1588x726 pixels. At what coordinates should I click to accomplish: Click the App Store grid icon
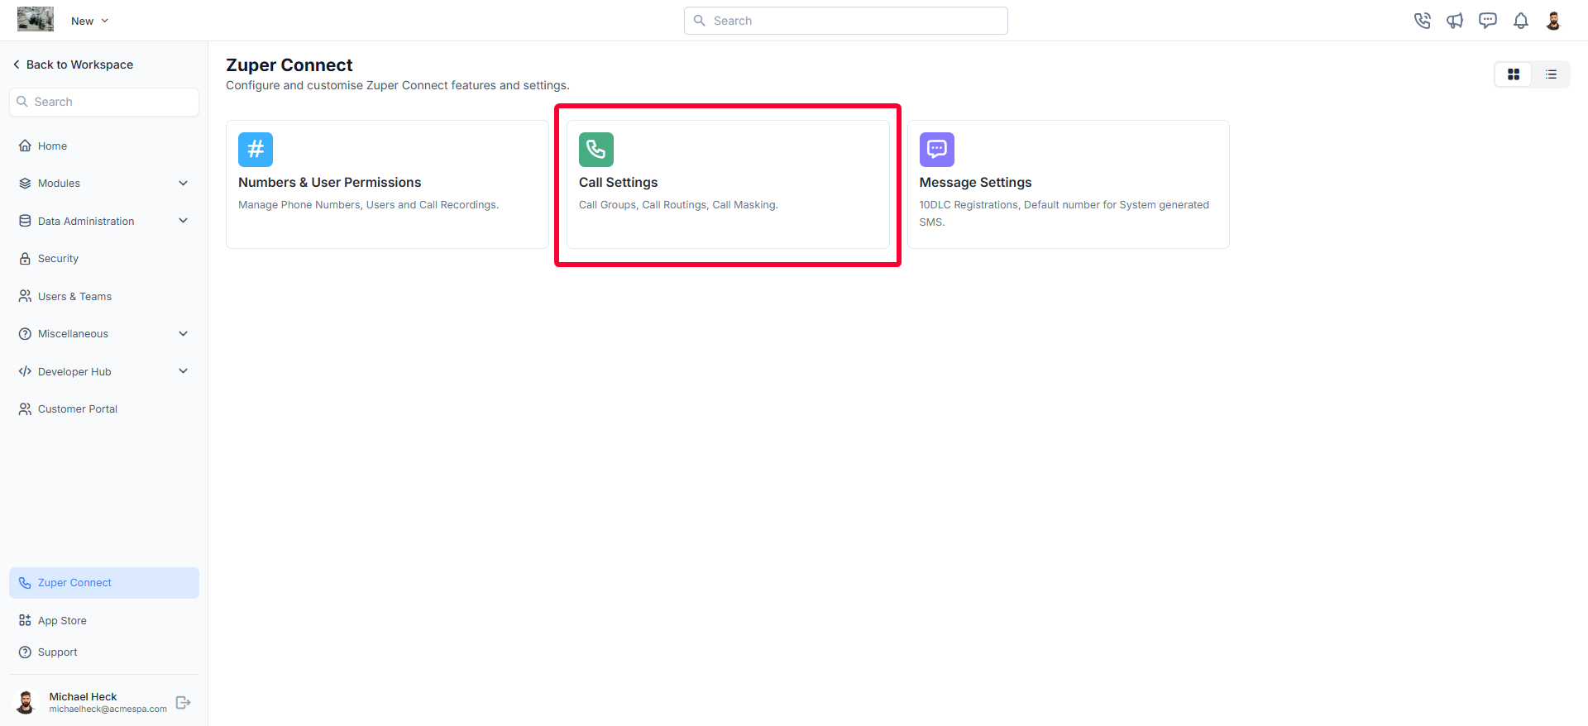[x=25, y=620]
